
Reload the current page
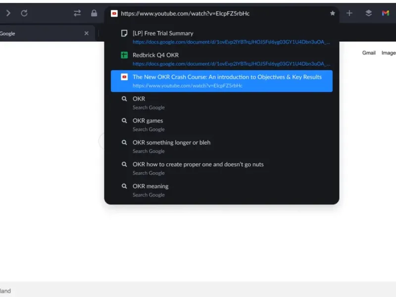coord(24,13)
